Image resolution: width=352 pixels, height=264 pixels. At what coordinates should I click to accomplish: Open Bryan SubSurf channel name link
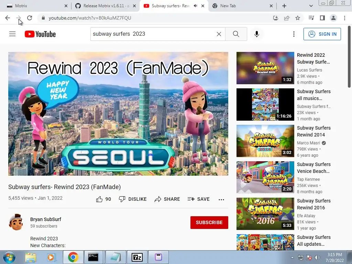(46, 219)
